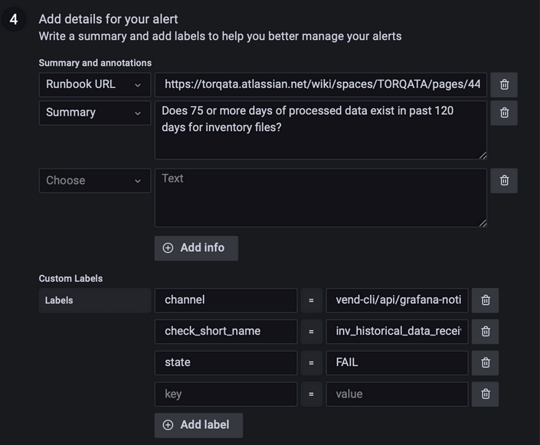Click the equals sign in the state row
The width and height of the screenshot is (540, 445).
point(311,363)
